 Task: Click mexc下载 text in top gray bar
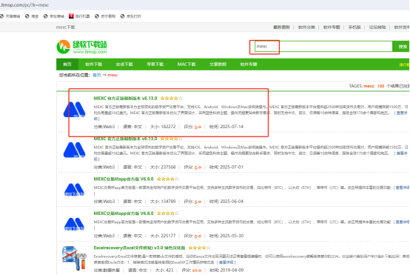point(65,27)
